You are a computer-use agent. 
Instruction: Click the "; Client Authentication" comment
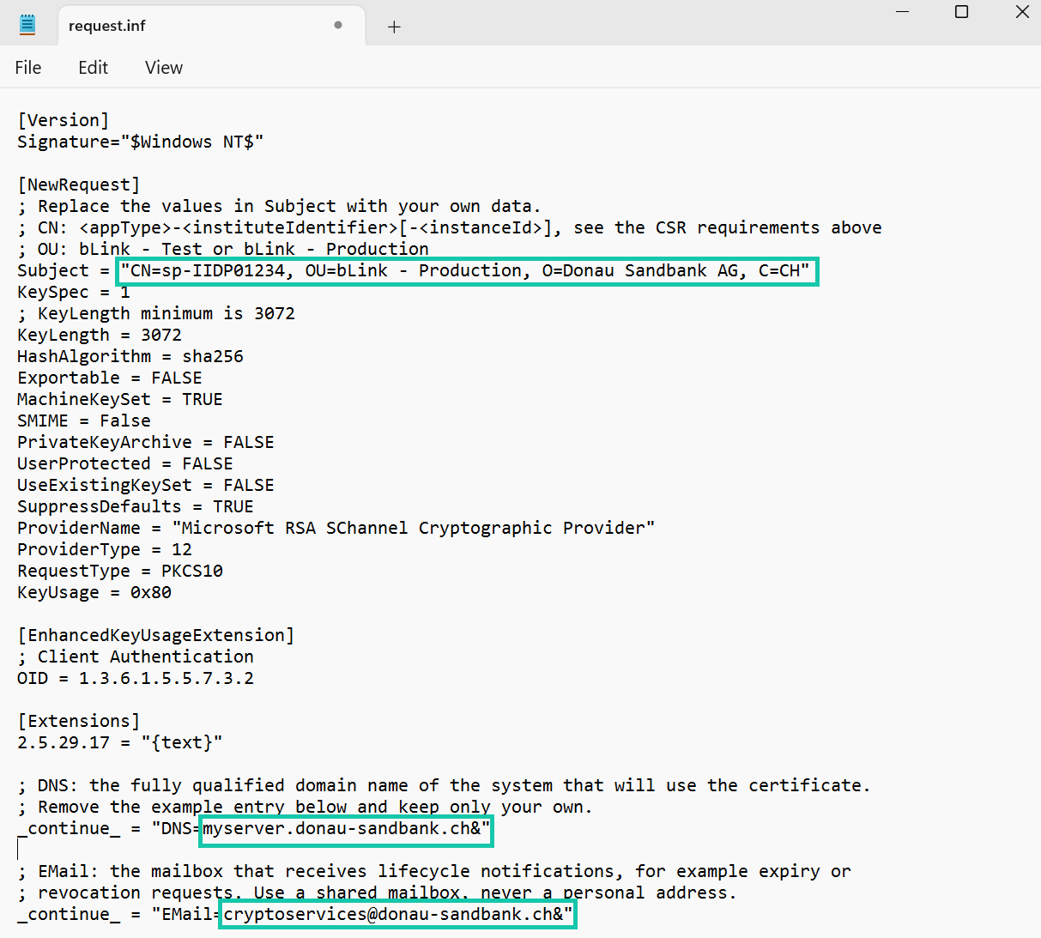coord(136,657)
